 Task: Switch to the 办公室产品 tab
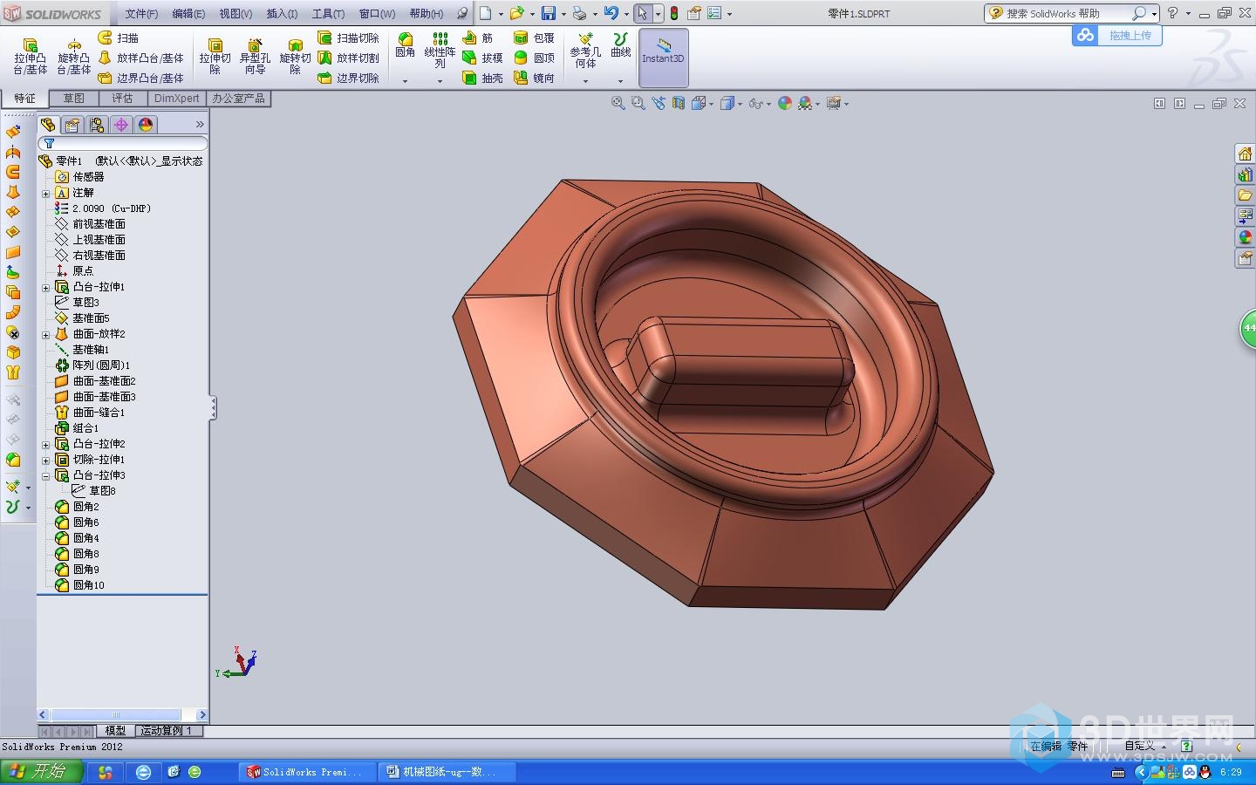point(238,99)
